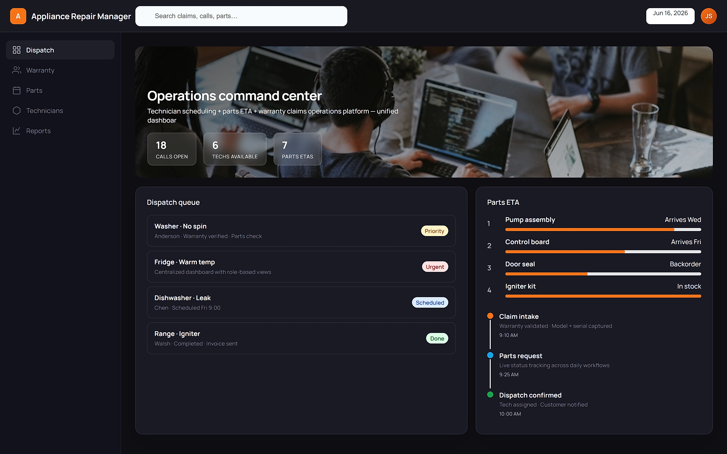Click the Igniter kit label
This screenshot has height=454, width=727.
point(520,286)
